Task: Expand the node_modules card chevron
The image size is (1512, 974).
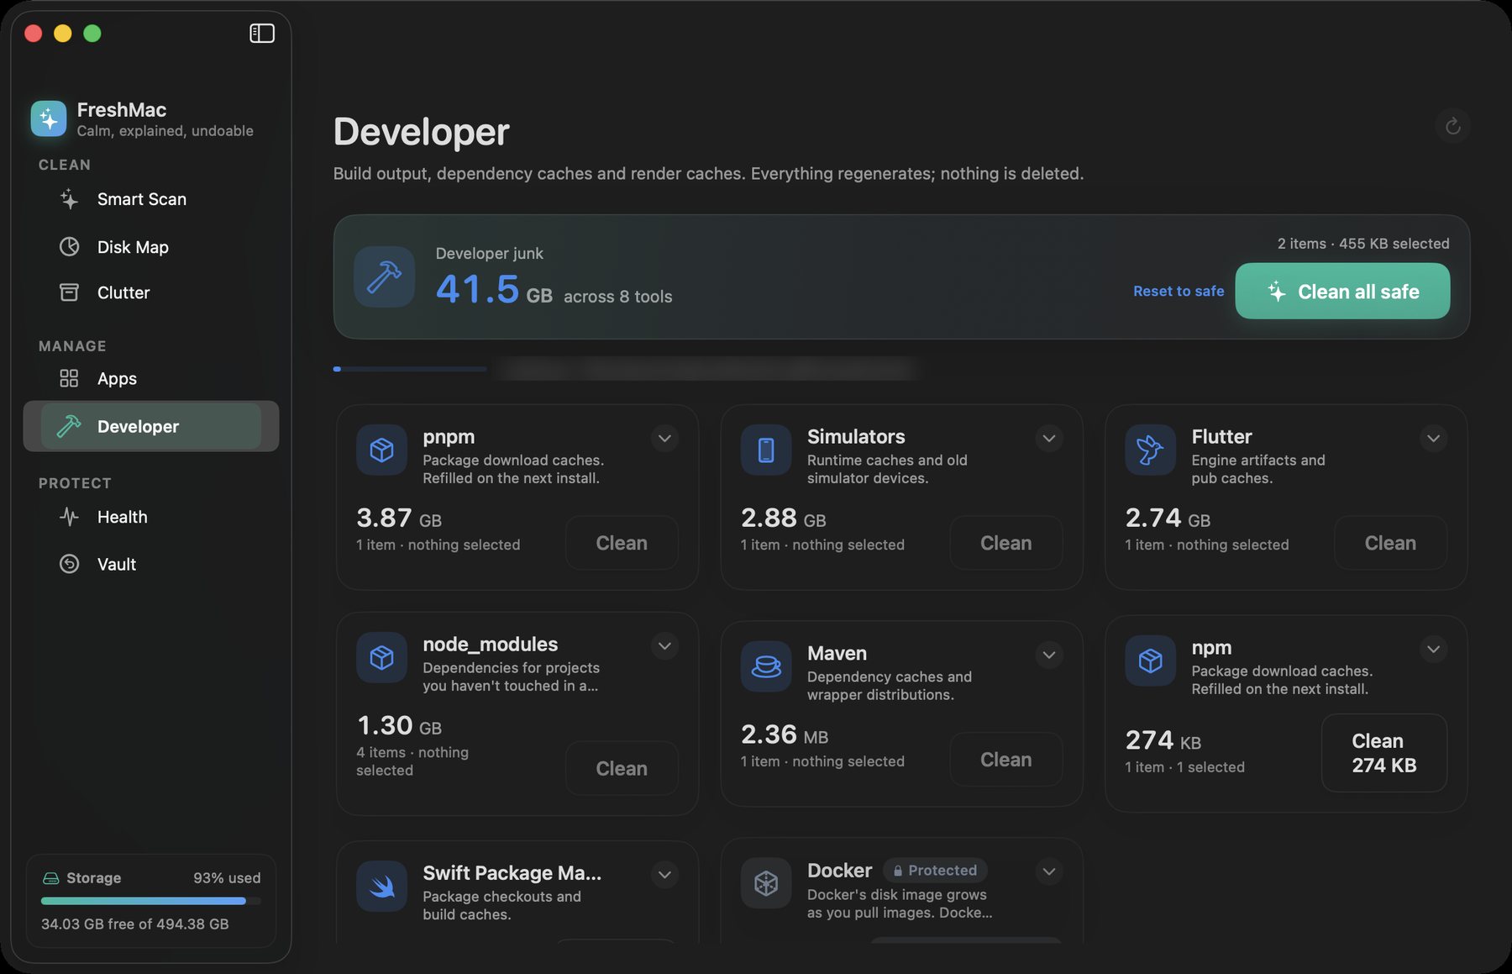Action: (664, 645)
